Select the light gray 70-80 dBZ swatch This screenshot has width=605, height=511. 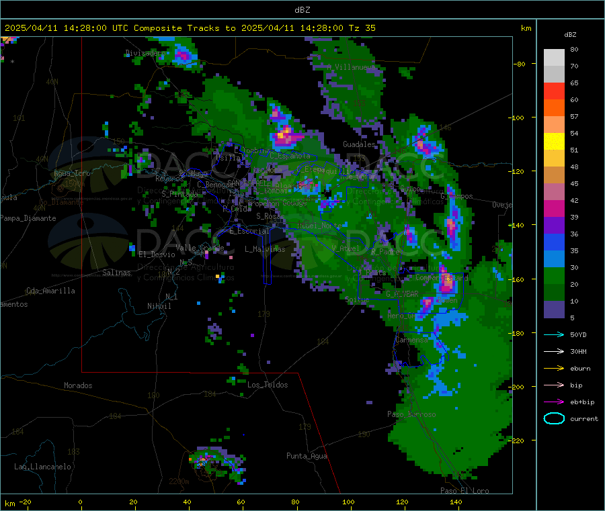pyautogui.click(x=554, y=58)
